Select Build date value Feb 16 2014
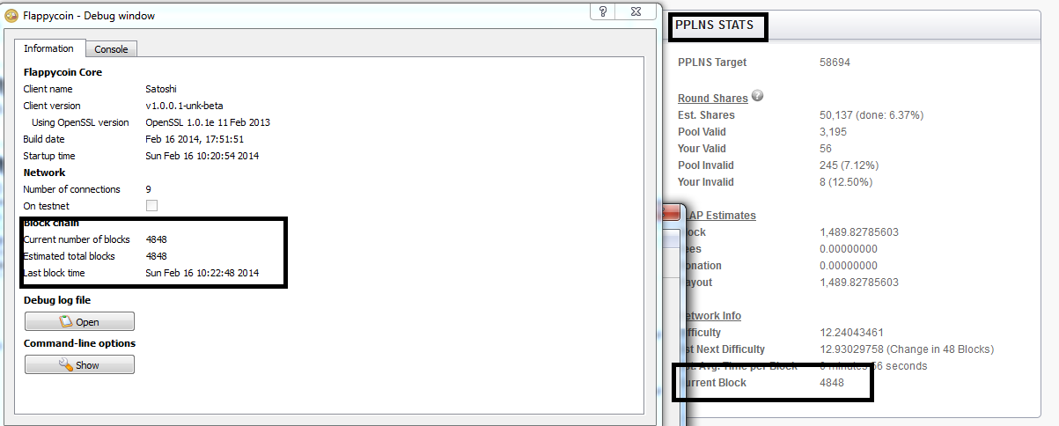Viewport: 1059px width, 426px height. 195,139
